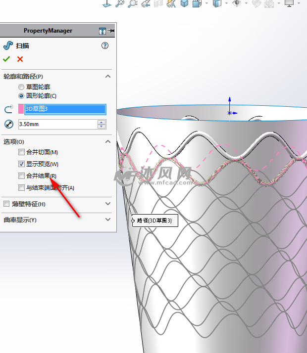Image resolution: width=307 pixels, height=353 pixels.
Task: Select the 草图轮廓 radio button
Action: click(21, 87)
